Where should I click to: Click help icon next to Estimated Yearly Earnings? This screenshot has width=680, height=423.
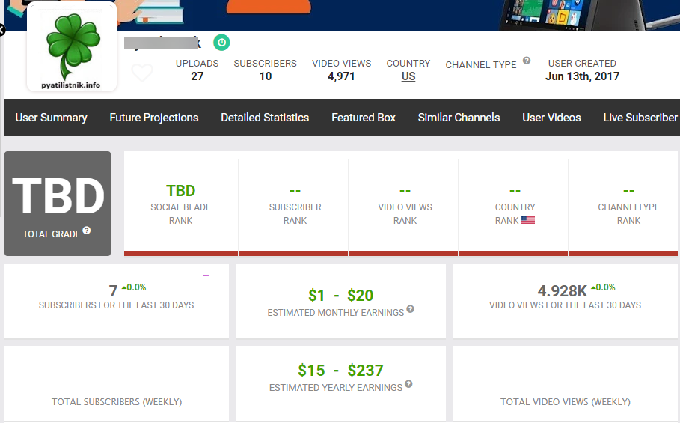click(409, 385)
